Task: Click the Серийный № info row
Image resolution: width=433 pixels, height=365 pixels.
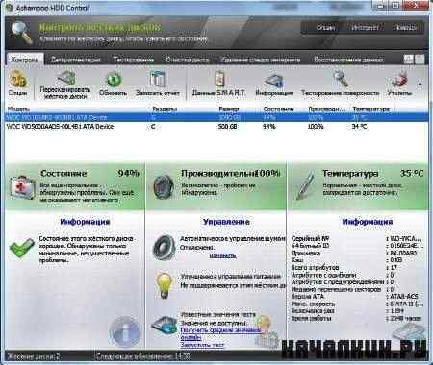Action: coord(357,239)
